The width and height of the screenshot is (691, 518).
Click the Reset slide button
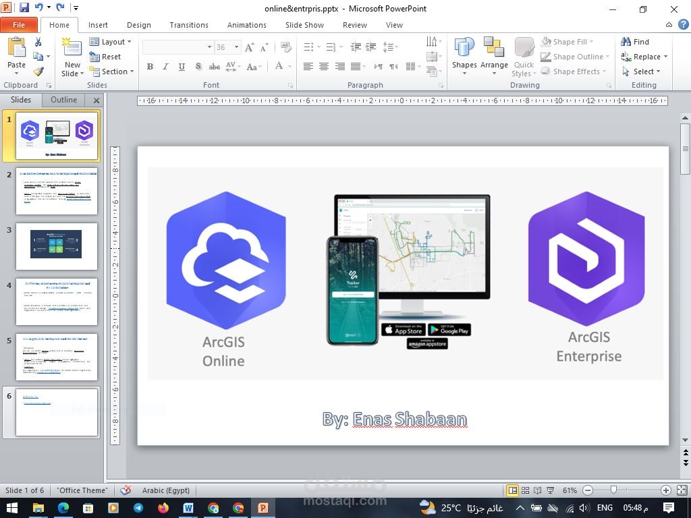click(x=105, y=57)
